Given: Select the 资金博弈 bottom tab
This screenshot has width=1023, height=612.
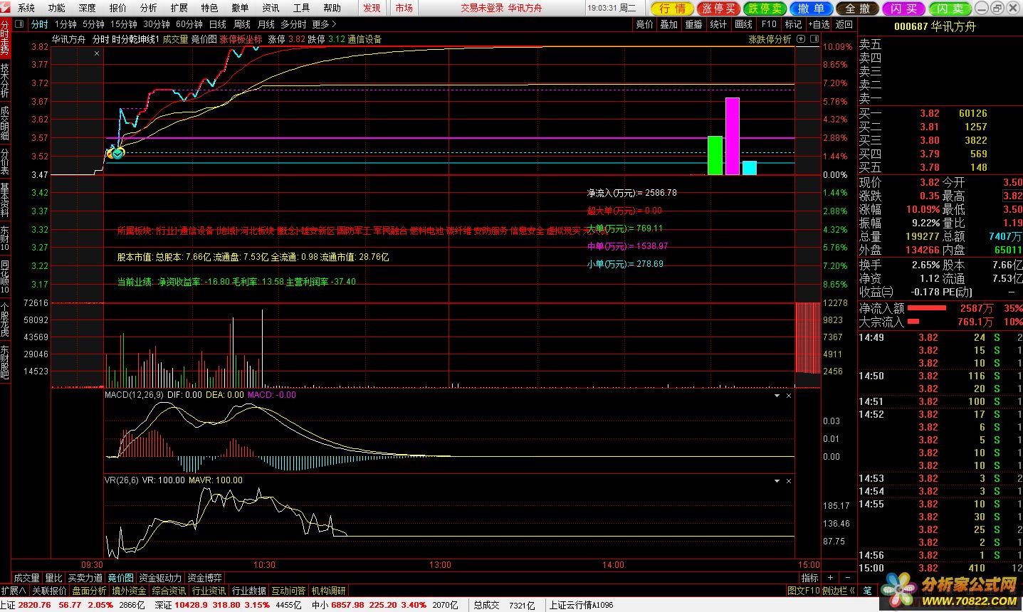Looking at the screenshot, I should [x=204, y=578].
